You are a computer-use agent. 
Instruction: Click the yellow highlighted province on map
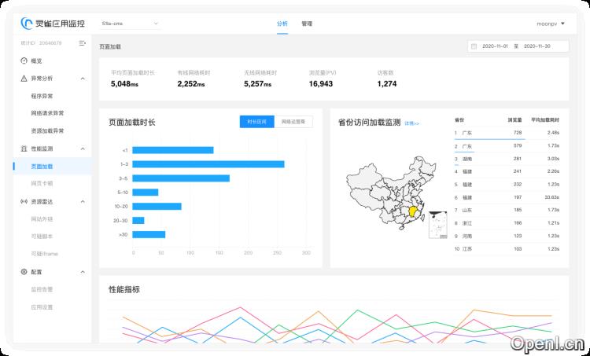(x=409, y=211)
